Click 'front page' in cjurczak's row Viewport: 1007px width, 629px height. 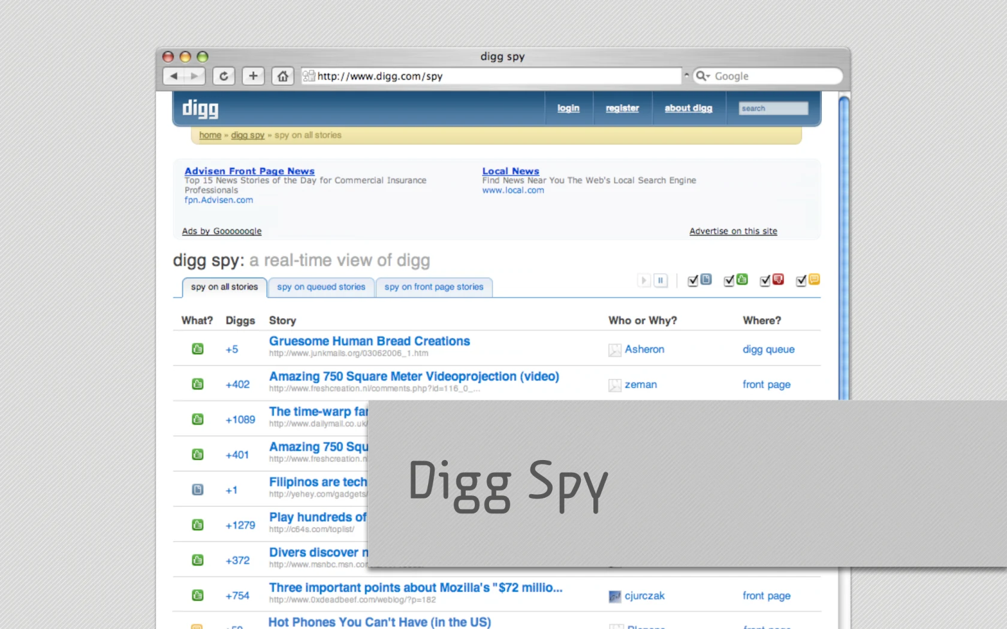[x=767, y=595]
